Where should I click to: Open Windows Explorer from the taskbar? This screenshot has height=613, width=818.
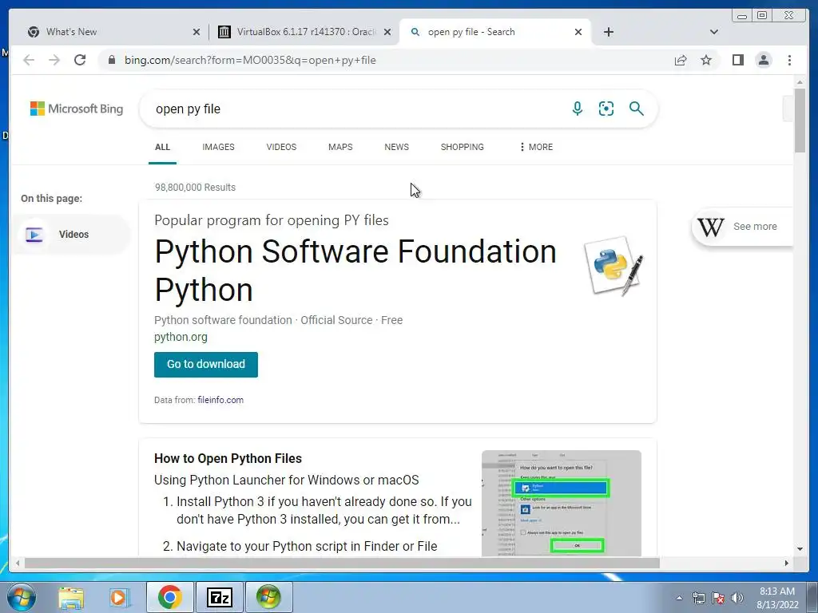tap(71, 597)
